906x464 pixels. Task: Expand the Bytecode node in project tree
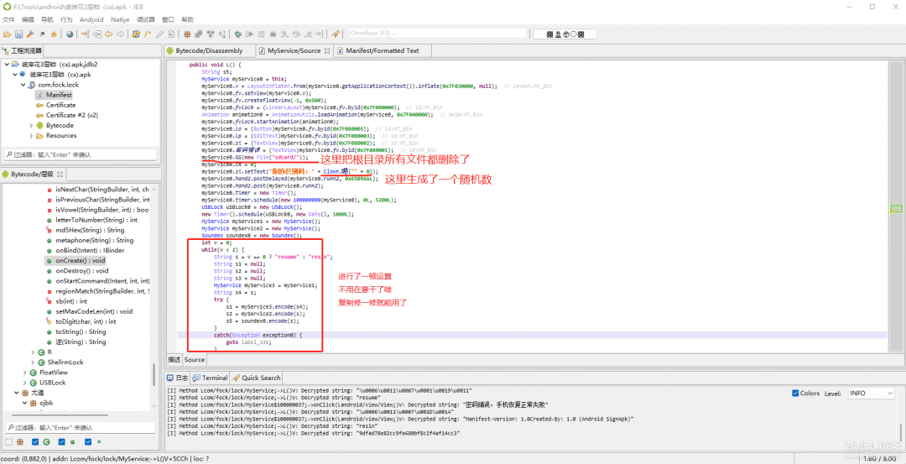[x=31, y=125]
